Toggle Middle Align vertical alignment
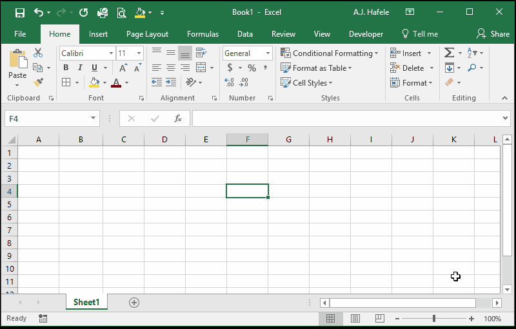 pos(171,53)
